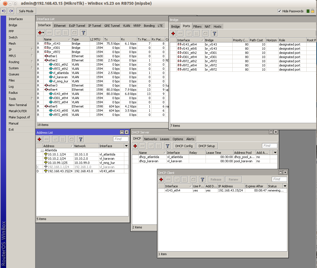Select the ether4 row in Interface List
Viewport: 317px width, 268px height.
click(52, 90)
